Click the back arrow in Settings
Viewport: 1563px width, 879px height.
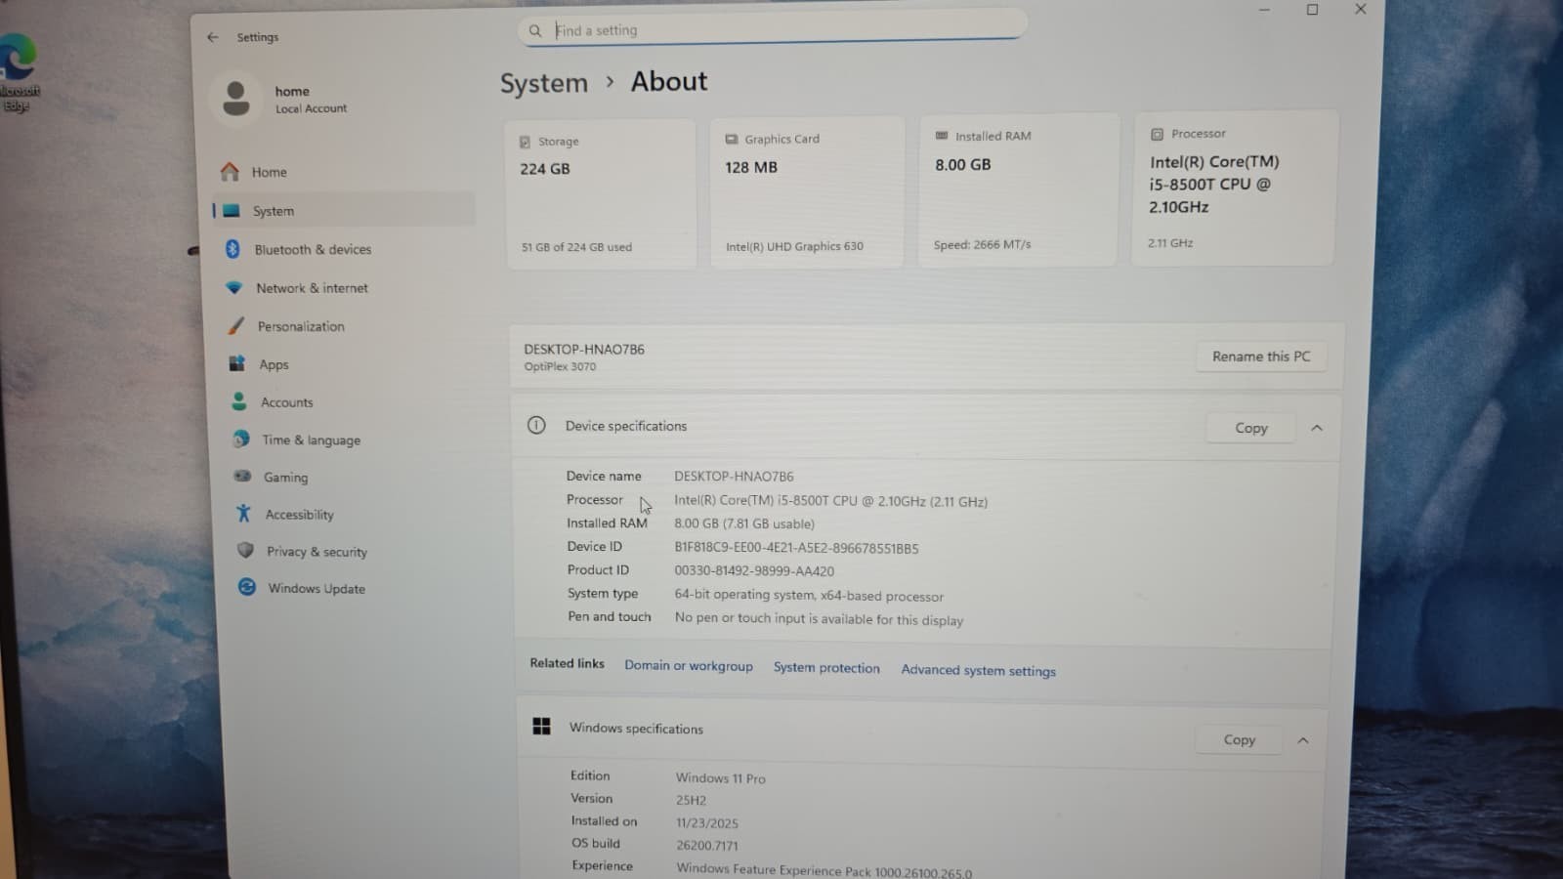click(x=213, y=37)
